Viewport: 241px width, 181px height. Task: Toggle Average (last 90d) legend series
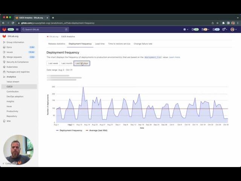point(96,130)
